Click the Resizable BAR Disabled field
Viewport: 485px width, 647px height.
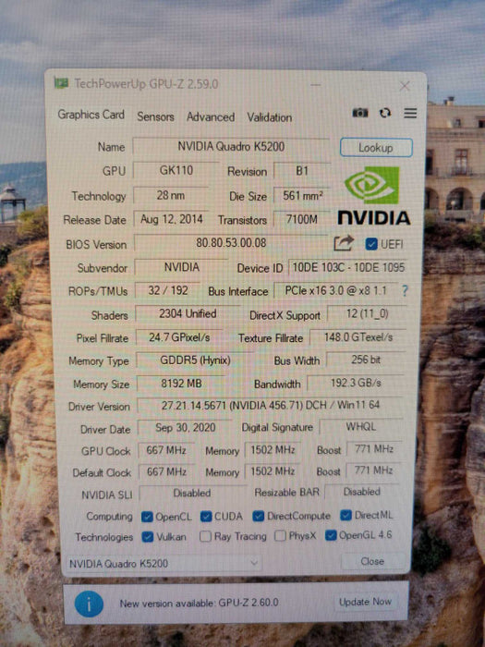pos(362,492)
